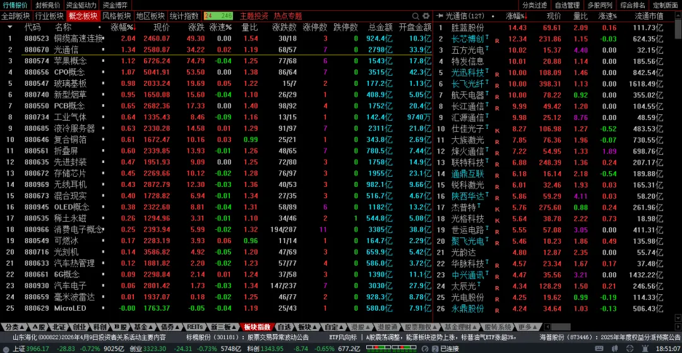Image resolution: width=682 pixels, height=353 pixels.
Task: Open the 标榜股份 news ticker item
Action: (x=248, y=337)
